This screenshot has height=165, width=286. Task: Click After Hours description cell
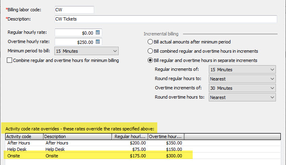pos(57,143)
